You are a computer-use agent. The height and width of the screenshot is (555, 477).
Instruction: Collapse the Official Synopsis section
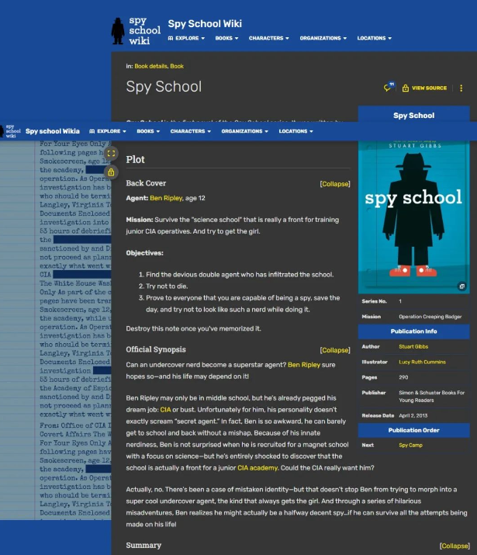tap(335, 350)
